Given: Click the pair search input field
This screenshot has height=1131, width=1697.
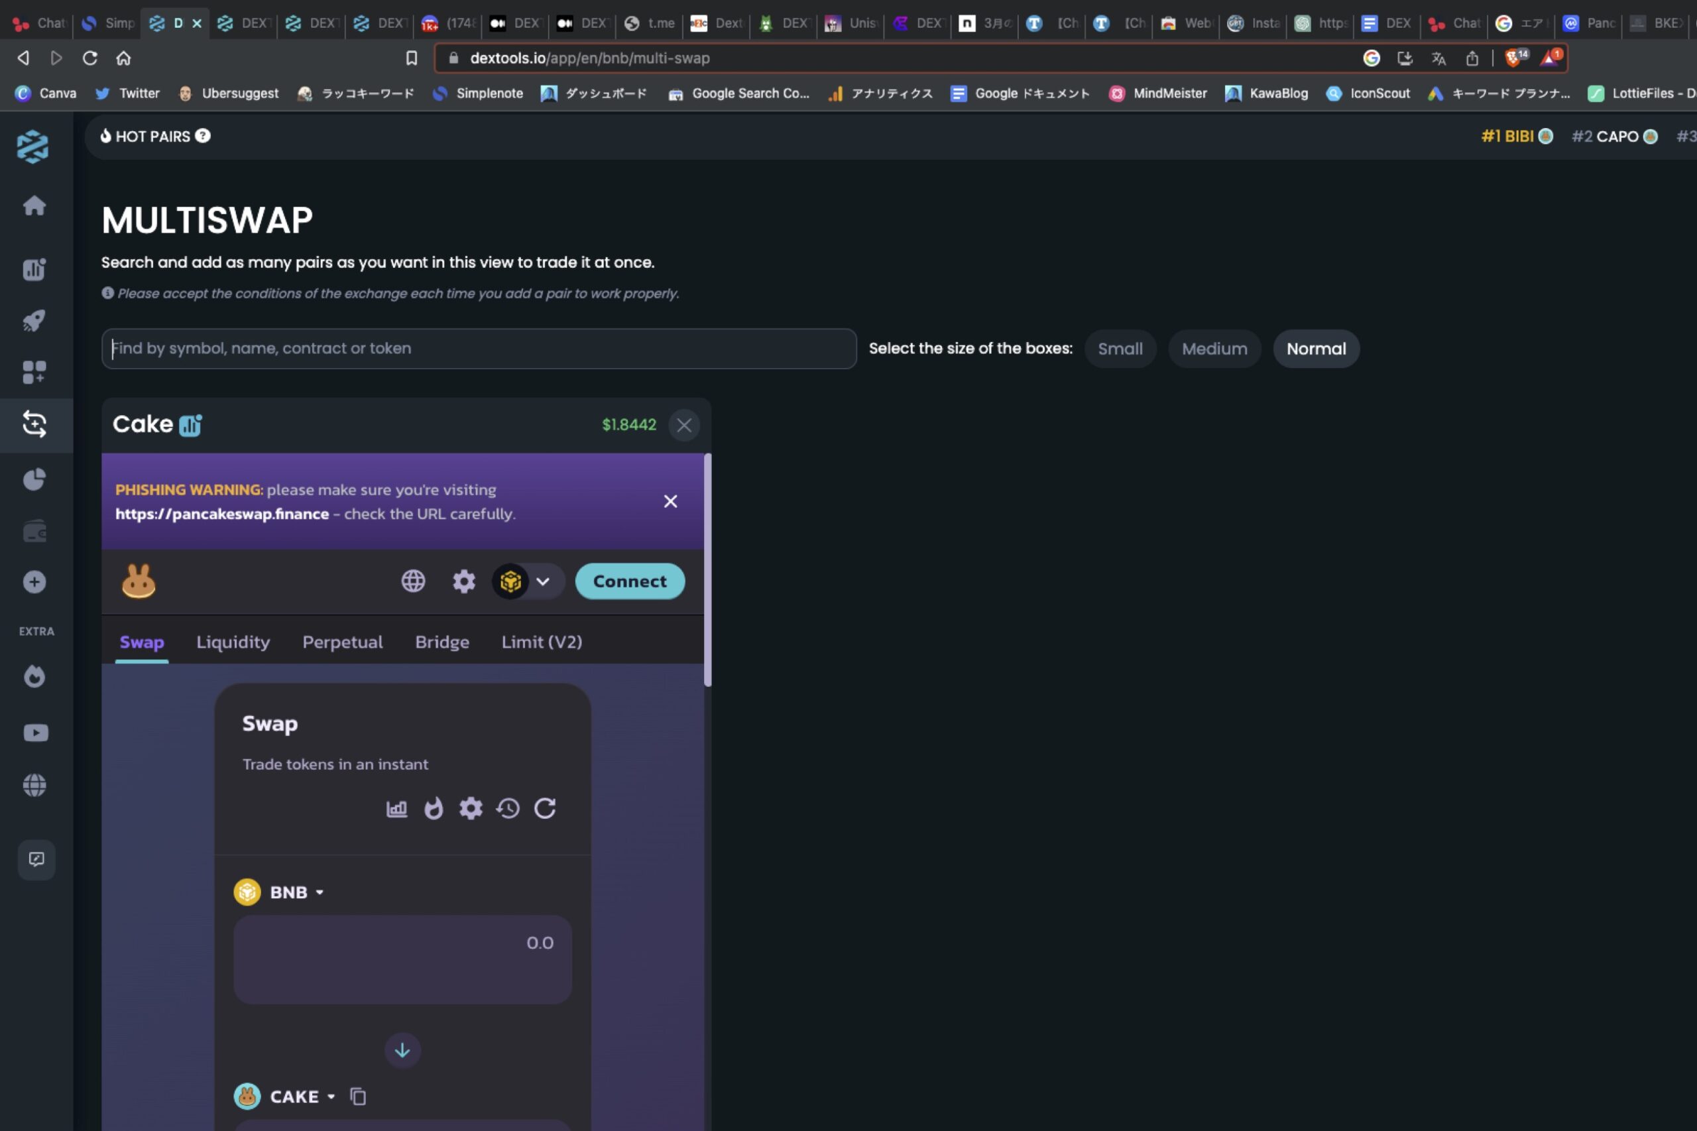Looking at the screenshot, I should pos(477,349).
